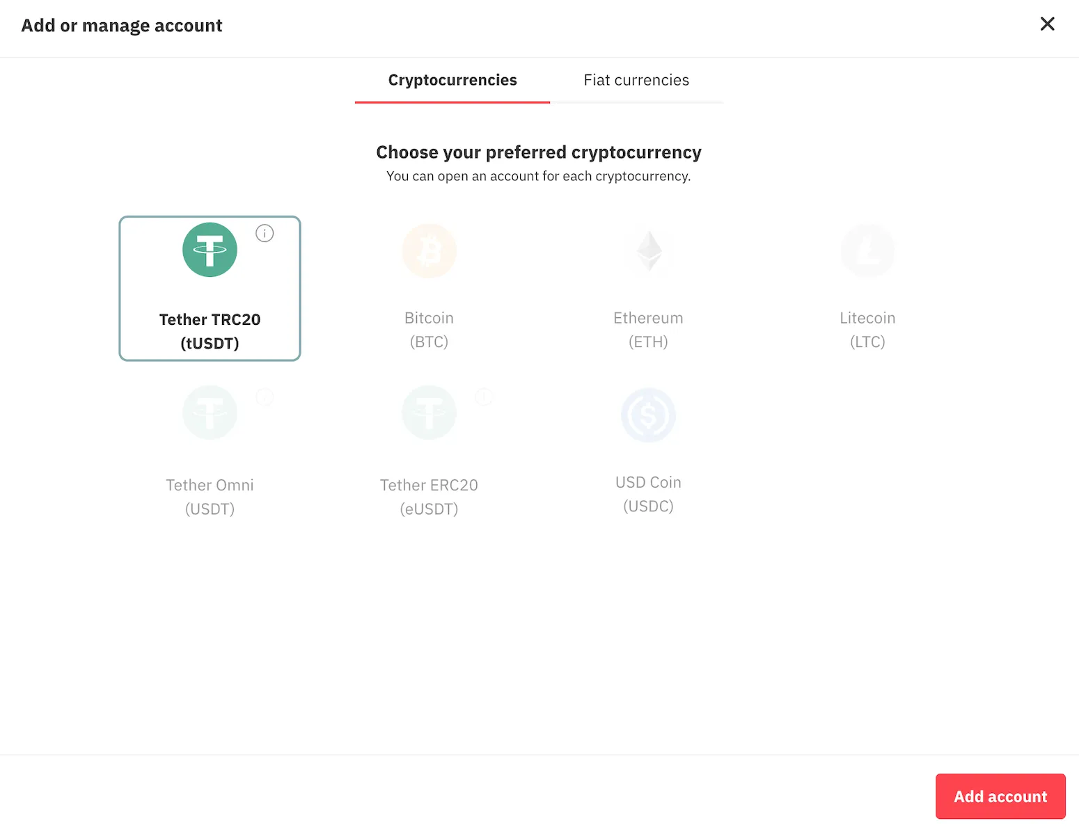
Task: Switch to the Fiat currencies tab
Action: pos(636,81)
